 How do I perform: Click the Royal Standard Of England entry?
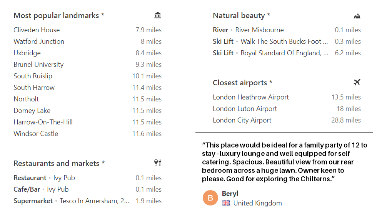pyautogui.click(x=284, y=53)
